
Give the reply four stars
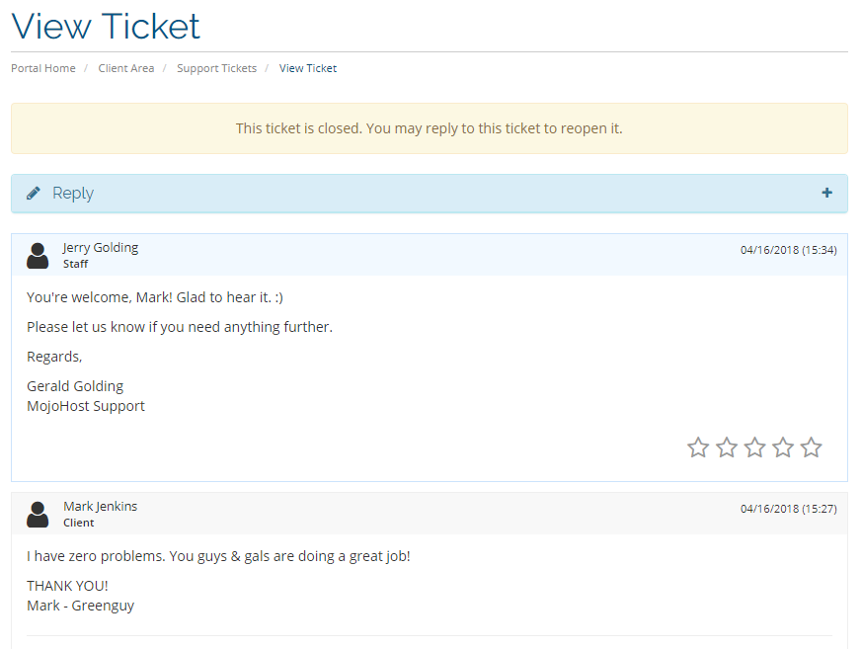coord(783,447)
